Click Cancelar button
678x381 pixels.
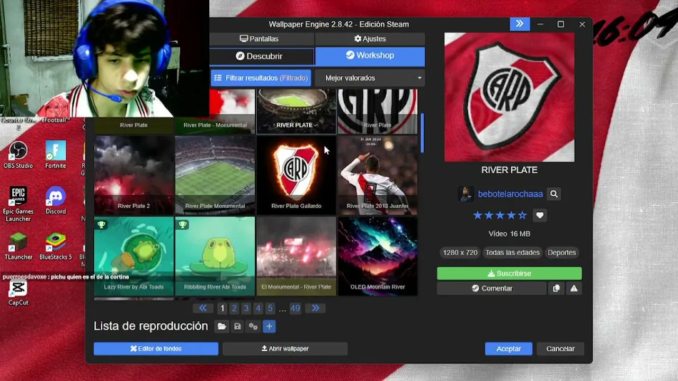tap(560, 349)
